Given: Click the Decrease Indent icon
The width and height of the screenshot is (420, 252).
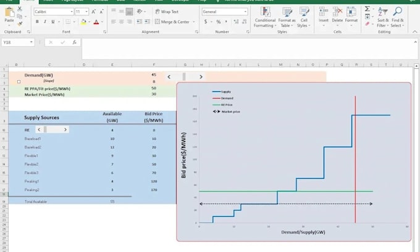Looking at the screenshot, I should click(140, 22).
